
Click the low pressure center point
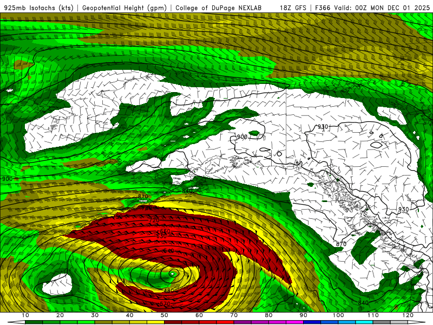point(172,274)
